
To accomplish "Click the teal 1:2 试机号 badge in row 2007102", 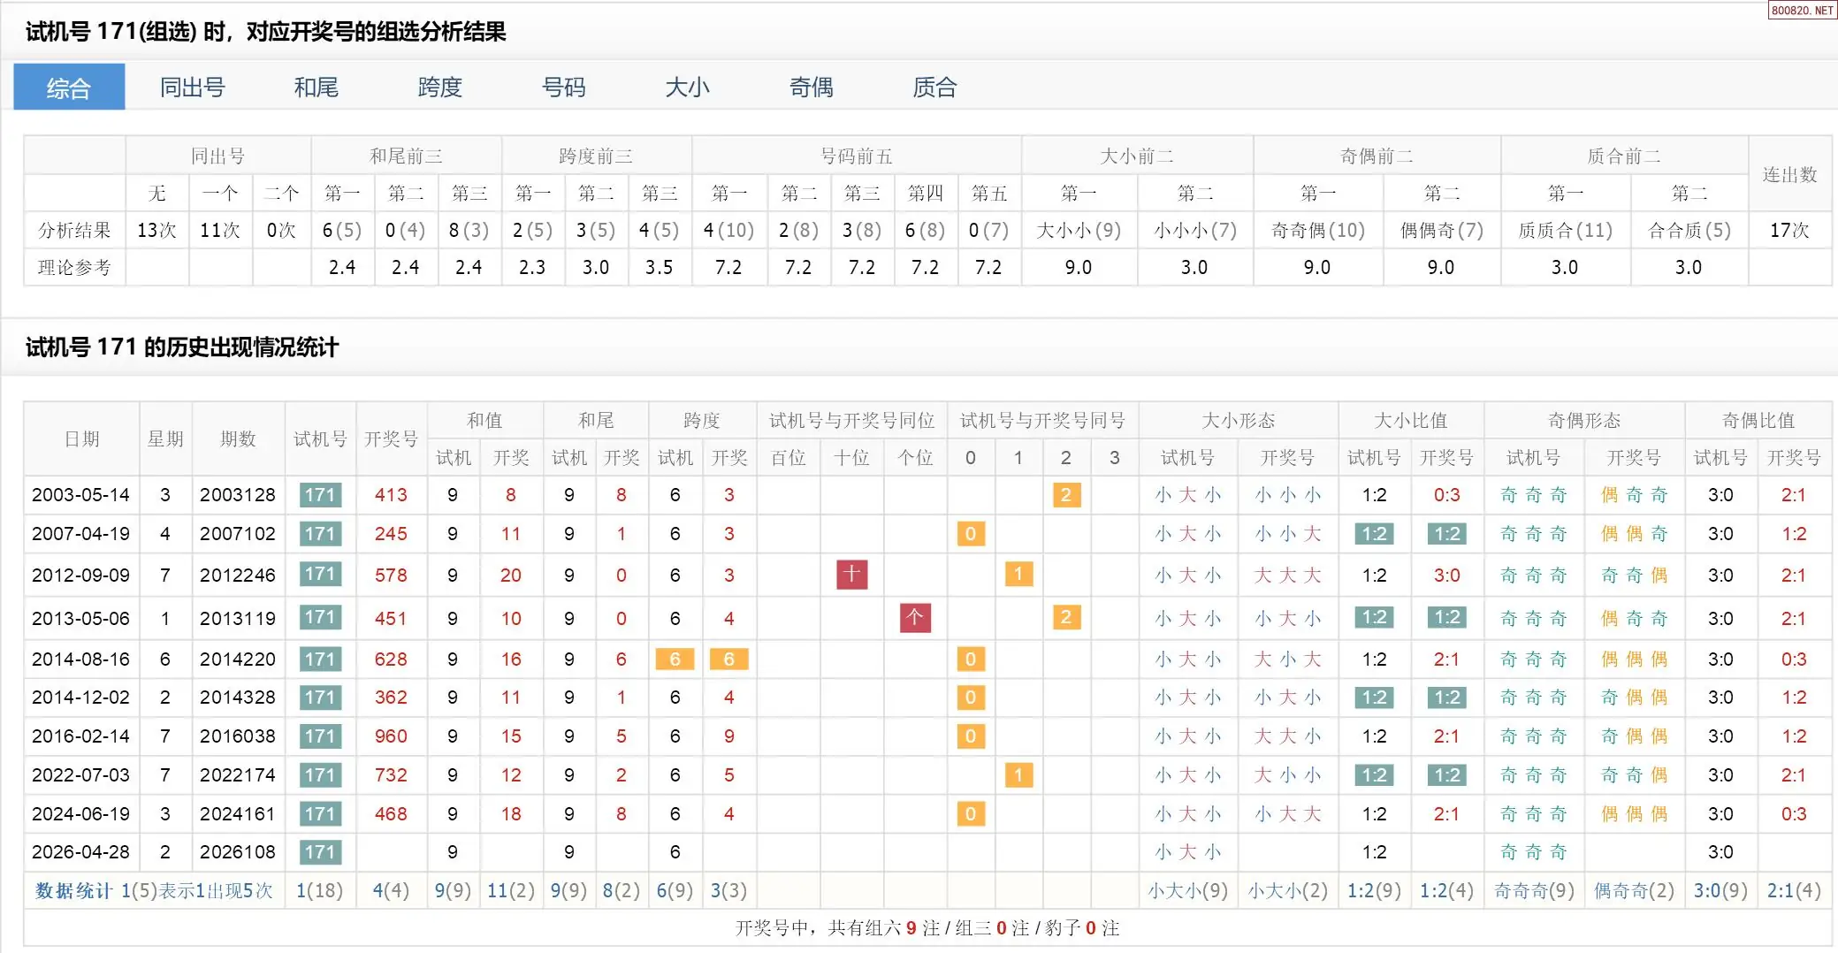I will click(x=1374, y=534).
